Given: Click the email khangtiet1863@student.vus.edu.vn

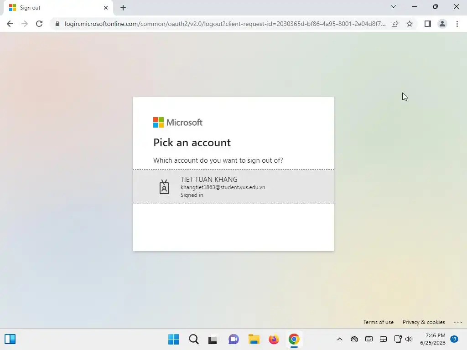Looking at the screenshot, I should (x=223, y=187).
